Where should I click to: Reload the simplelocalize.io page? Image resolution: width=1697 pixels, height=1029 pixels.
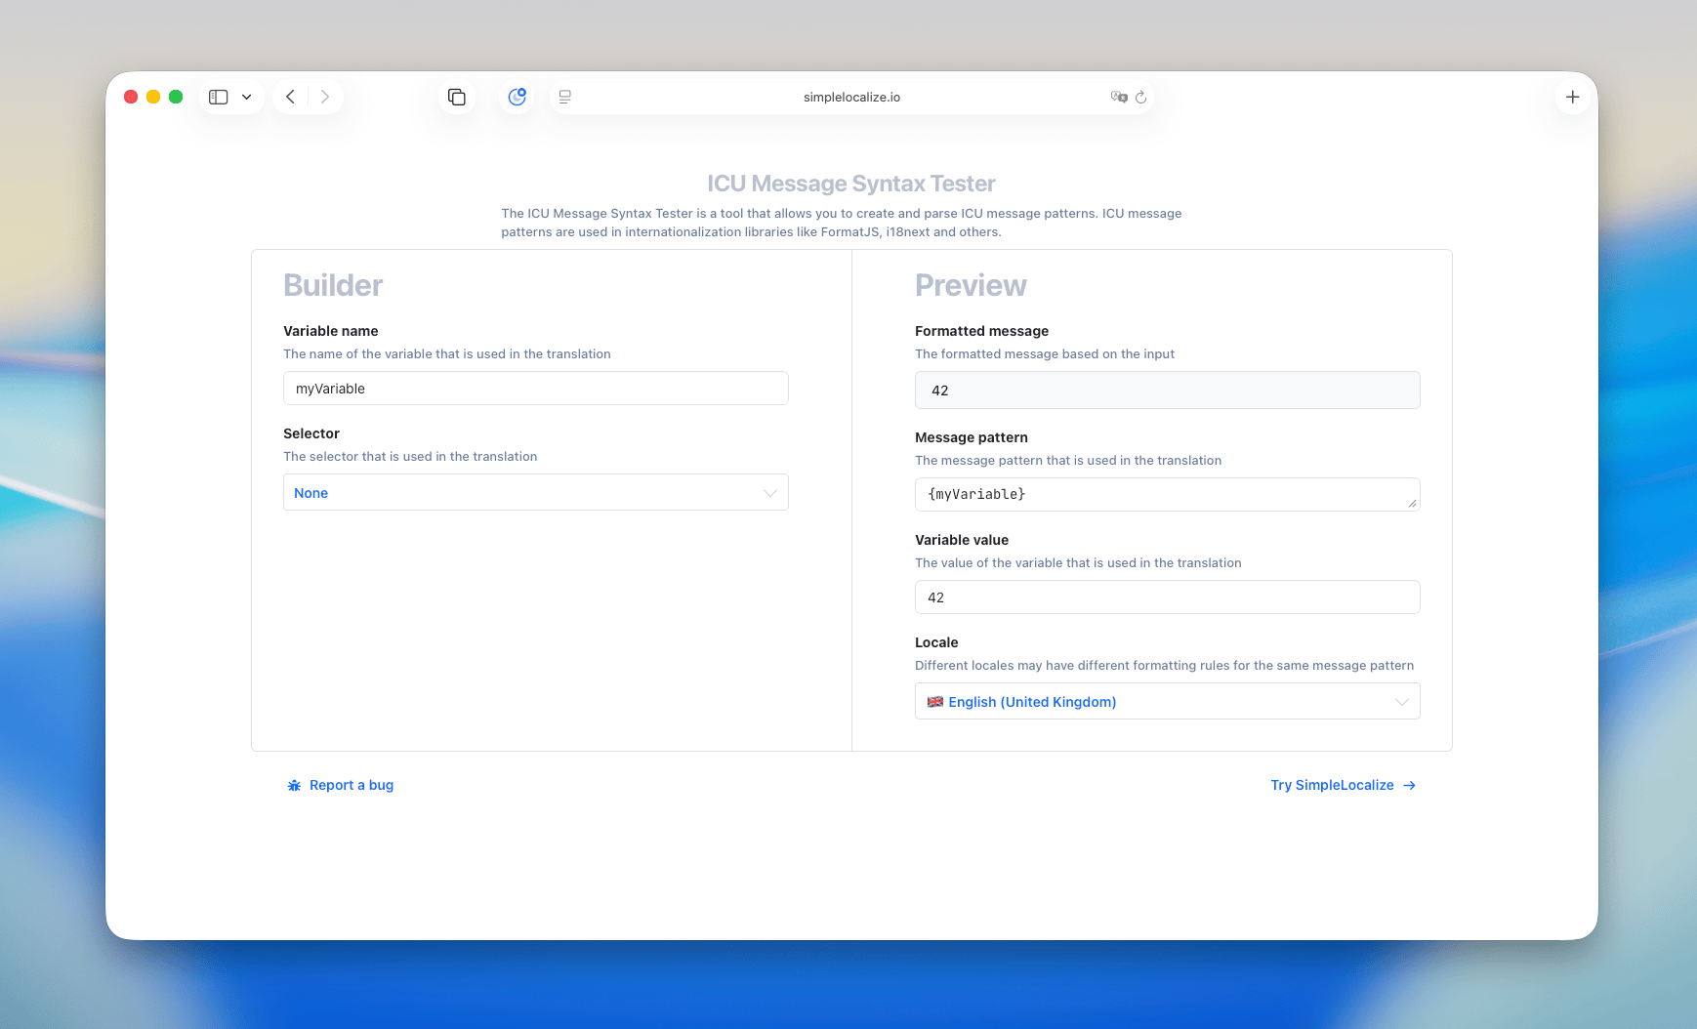point(1140,97)
